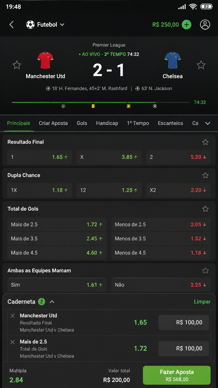The width and height of the screenshot is (218, 388).
Task: Favorite Manchester Utd with its star
Action: (x=17, y=65)
